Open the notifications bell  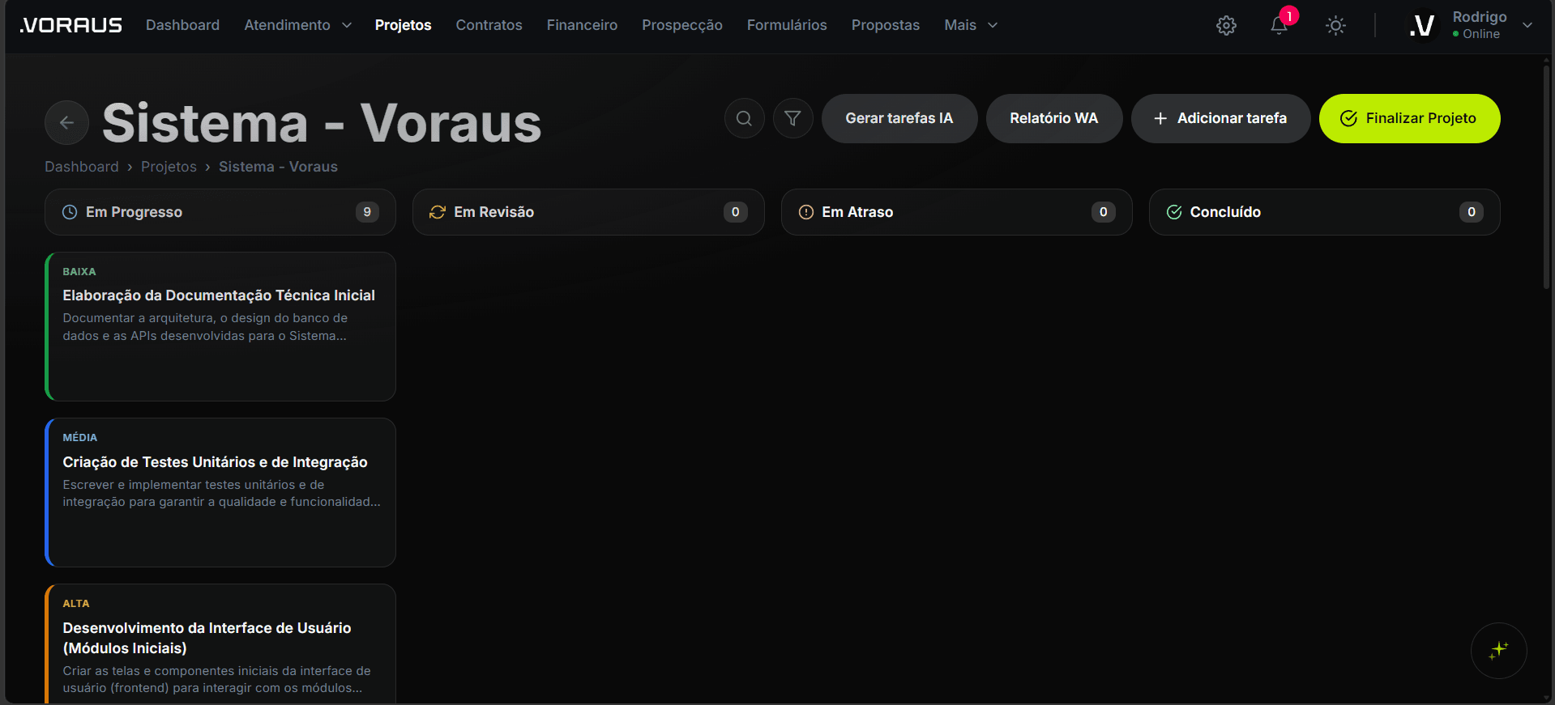[x=1279, y=25]
